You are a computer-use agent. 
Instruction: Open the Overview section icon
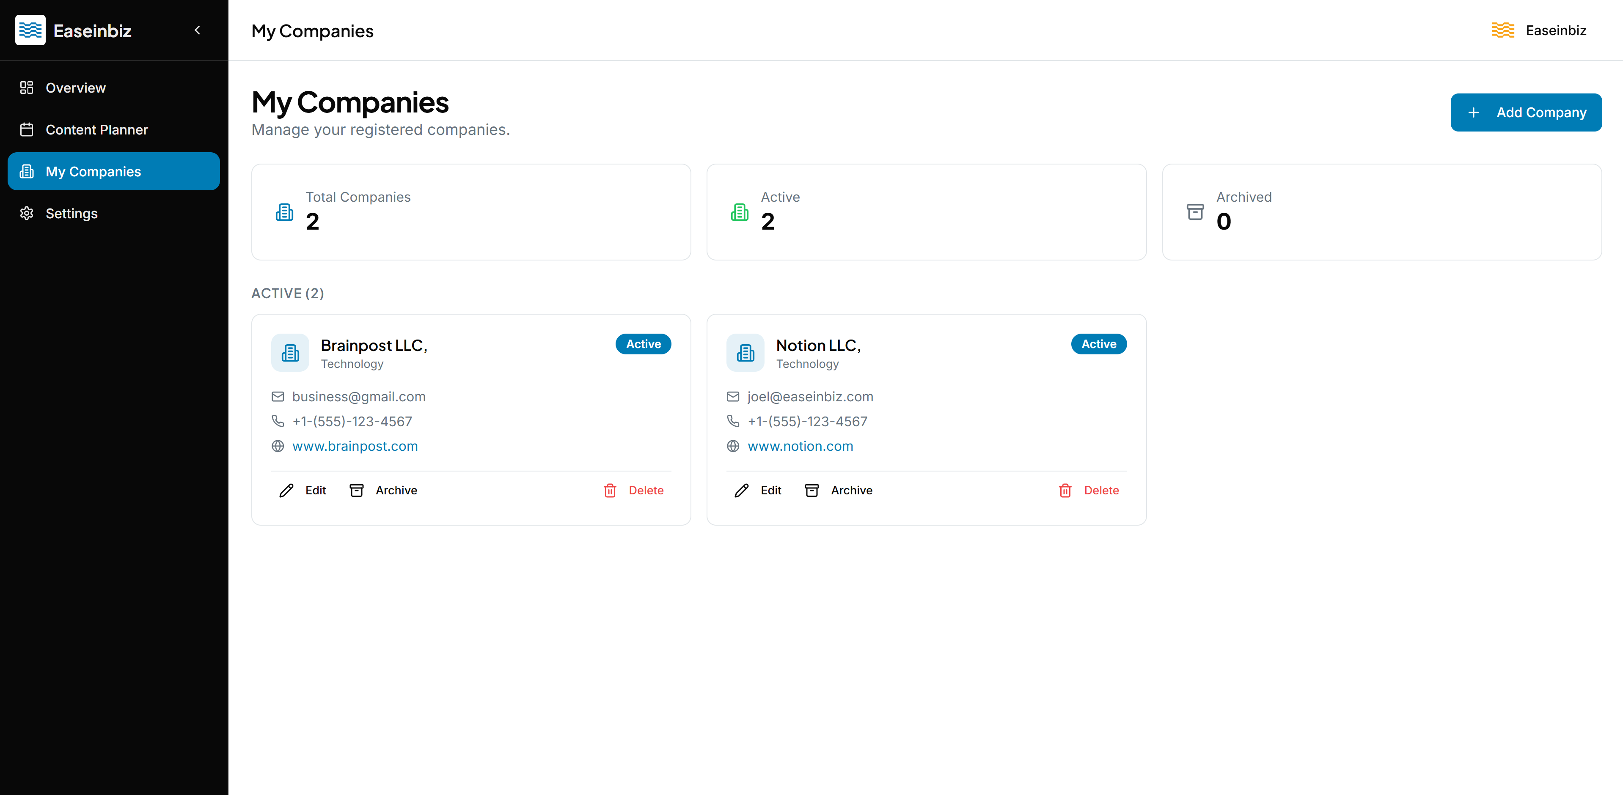[x=27, y=88]
